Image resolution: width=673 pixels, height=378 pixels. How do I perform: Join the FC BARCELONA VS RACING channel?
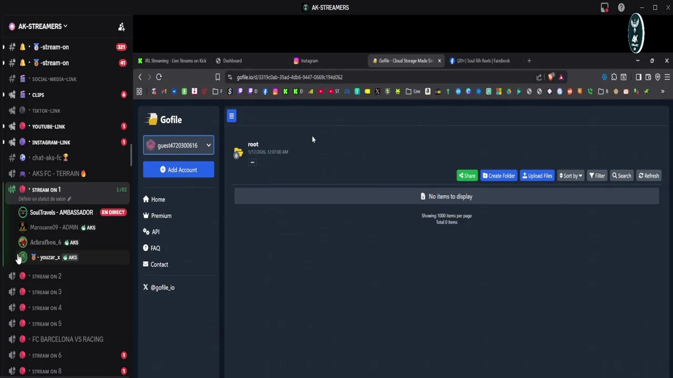[x=66, y=340]
